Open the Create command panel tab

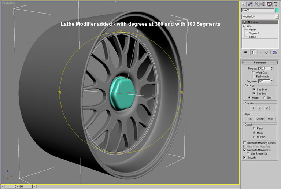(244, 4)
